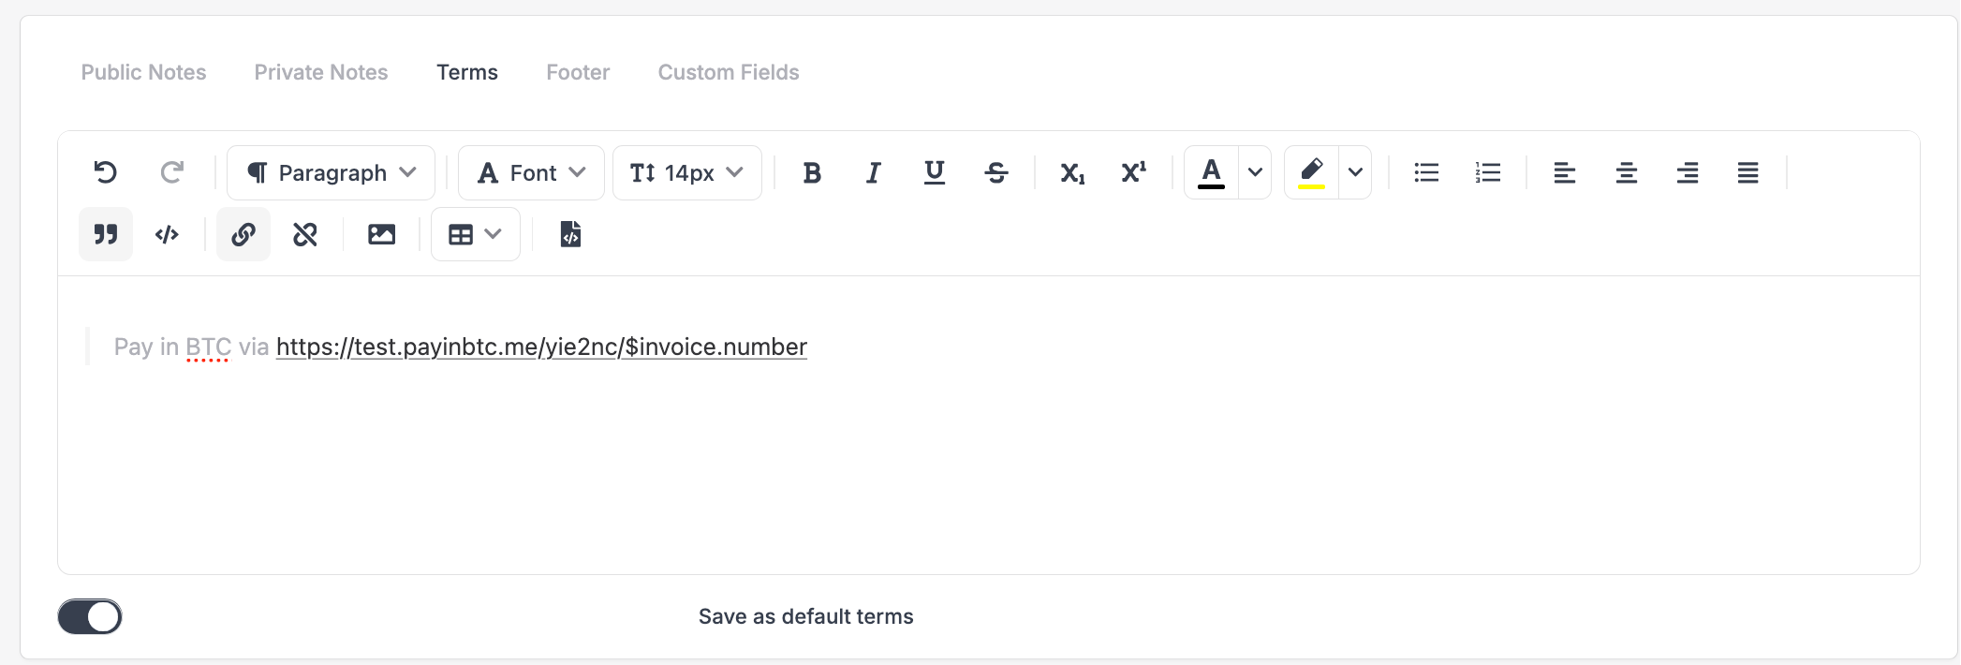
Task: Click the Undo icon
Action: 106,172
